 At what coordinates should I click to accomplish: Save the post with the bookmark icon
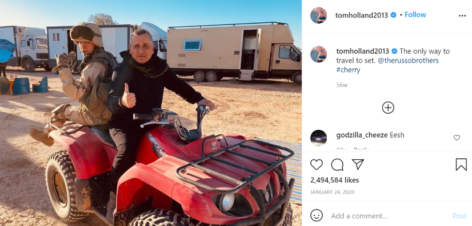click(461, 164)
